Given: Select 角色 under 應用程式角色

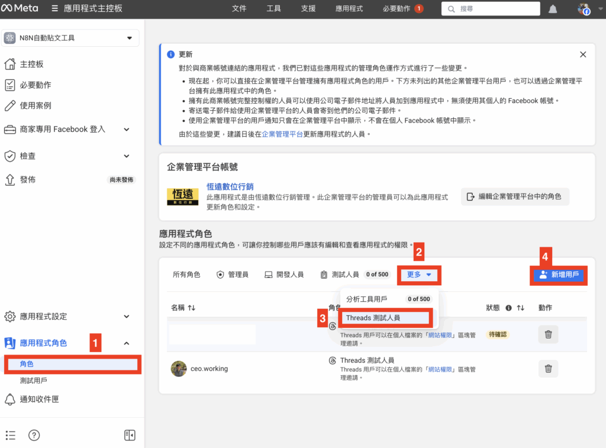Looking at the screenshot, I should point(73,364).
